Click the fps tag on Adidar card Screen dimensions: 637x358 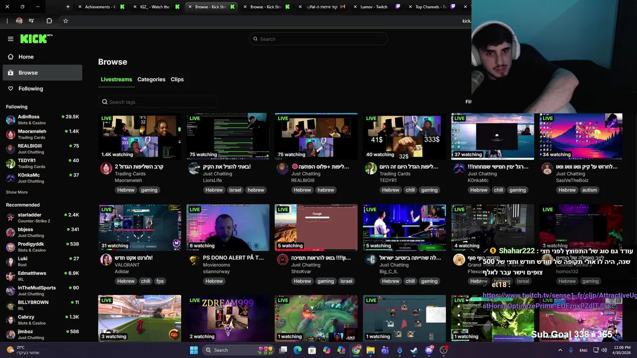coord(160,281)
